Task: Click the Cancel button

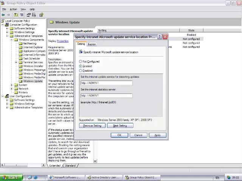Action: click(138, 135)
